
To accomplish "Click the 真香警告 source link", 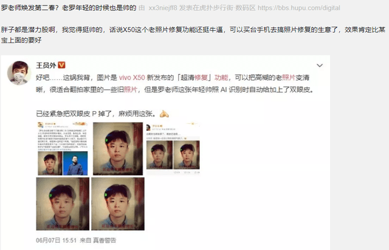I will pyautogui.click(x=105, y=240).
